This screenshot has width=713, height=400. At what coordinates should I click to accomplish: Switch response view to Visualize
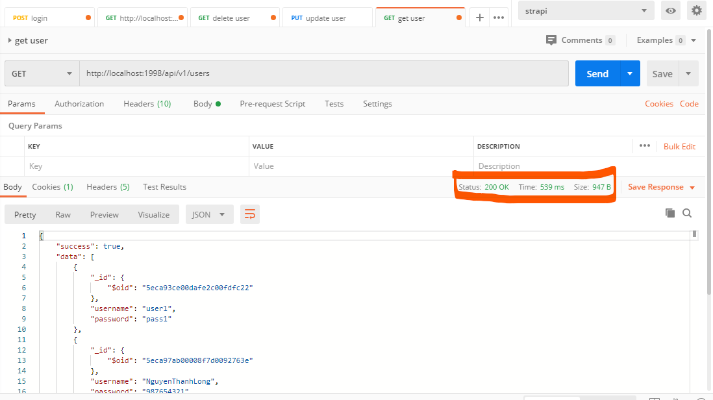154,214
